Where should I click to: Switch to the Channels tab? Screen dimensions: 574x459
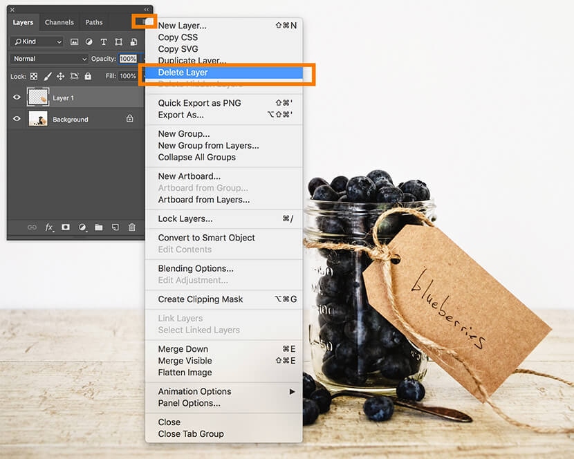point(59,22)
